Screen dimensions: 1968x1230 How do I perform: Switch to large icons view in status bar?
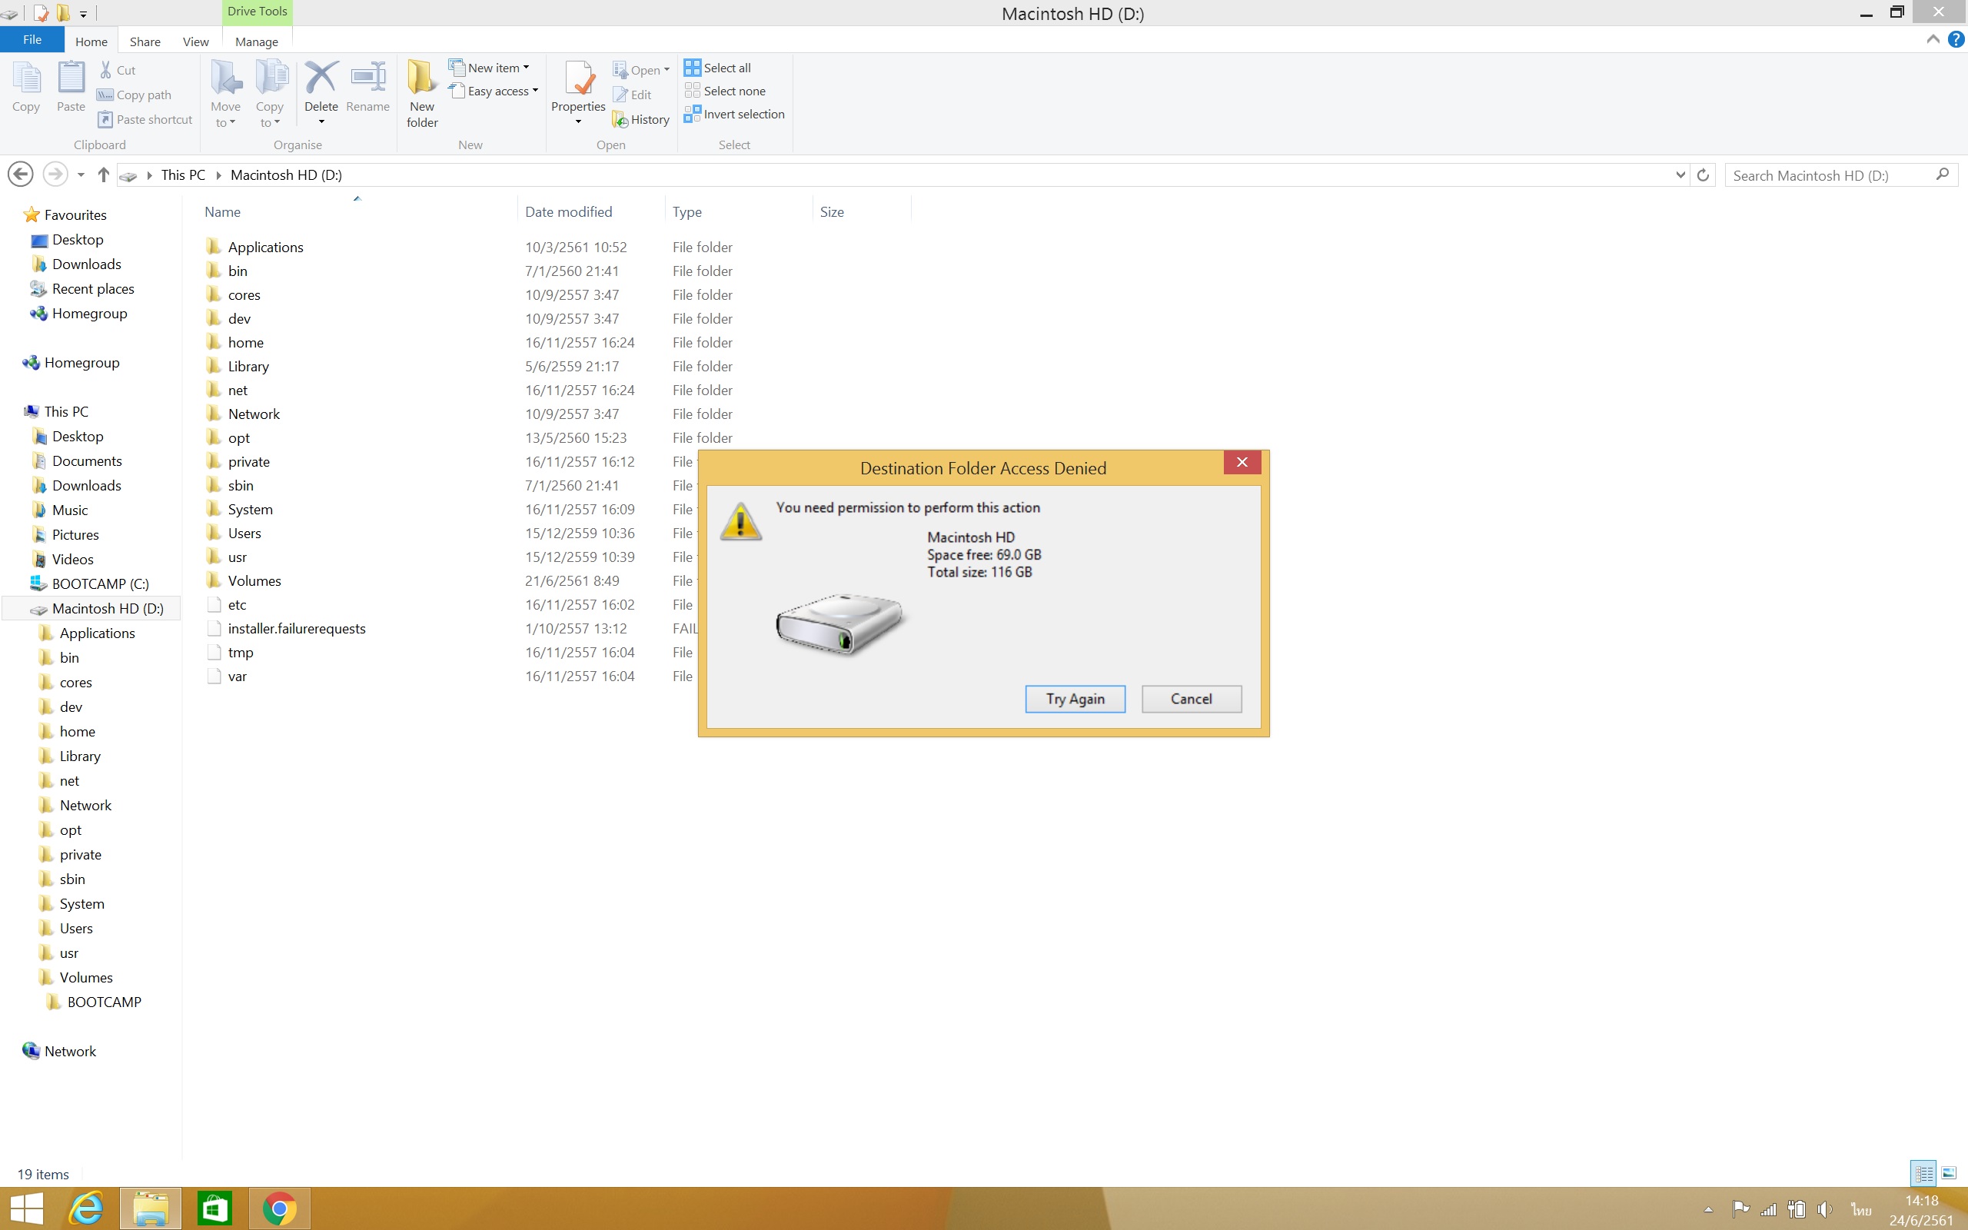click(x=1950, y=1173)
